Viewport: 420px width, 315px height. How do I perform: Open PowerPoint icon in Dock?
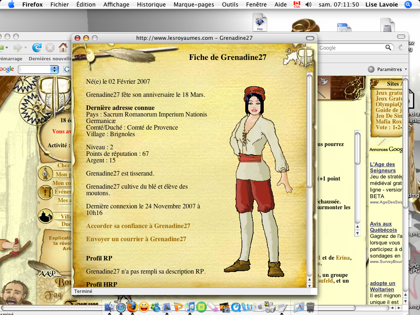coord(178,307)
